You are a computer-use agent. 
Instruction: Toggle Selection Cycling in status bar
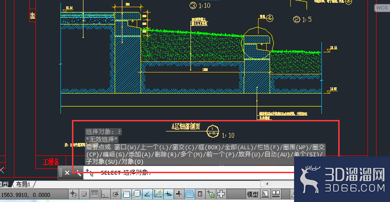[211, 194]
